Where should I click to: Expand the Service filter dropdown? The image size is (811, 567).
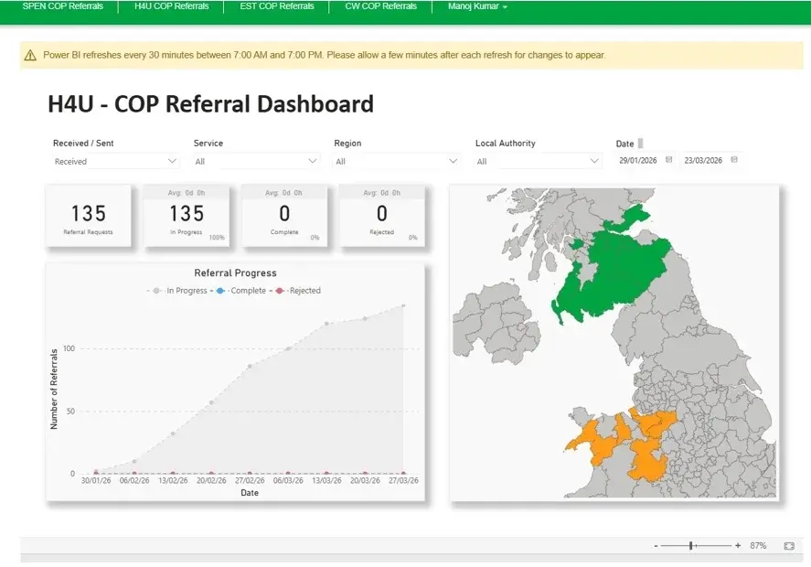tap(256, 161)
